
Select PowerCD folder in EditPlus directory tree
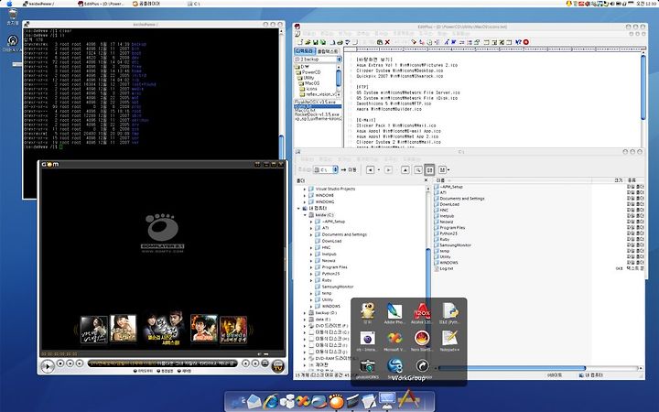[308, 72]
